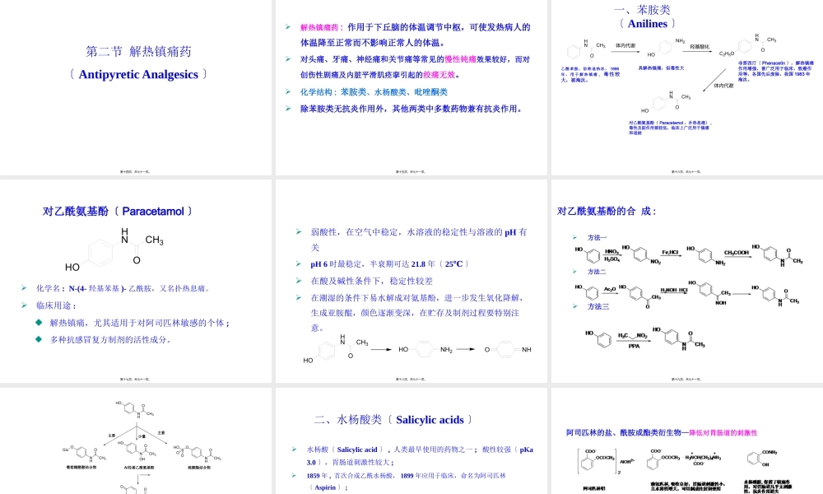Click the 方法二 label in synthesis slide
The width and height of the screenshot is (823, 494).
click(x=597, y=272)
